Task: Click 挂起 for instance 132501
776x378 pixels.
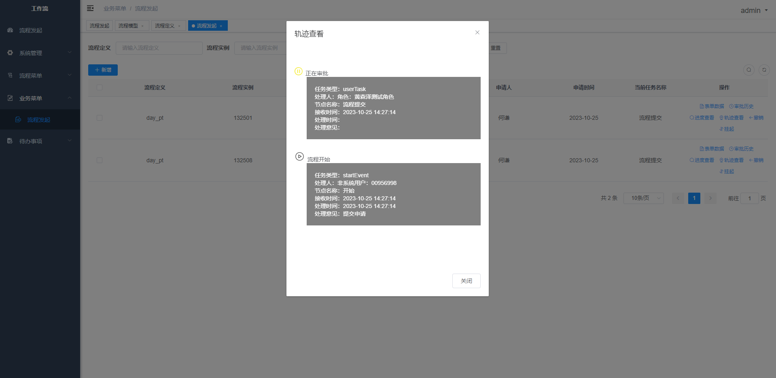Action: (727, 129)
